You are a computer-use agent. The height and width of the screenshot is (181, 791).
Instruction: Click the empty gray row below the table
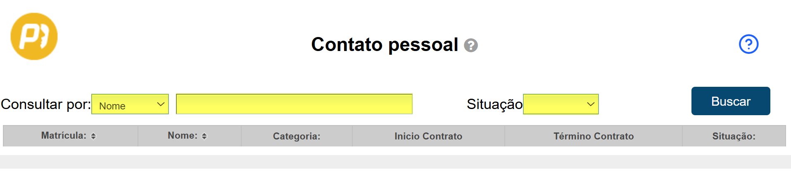click(395, 162)
